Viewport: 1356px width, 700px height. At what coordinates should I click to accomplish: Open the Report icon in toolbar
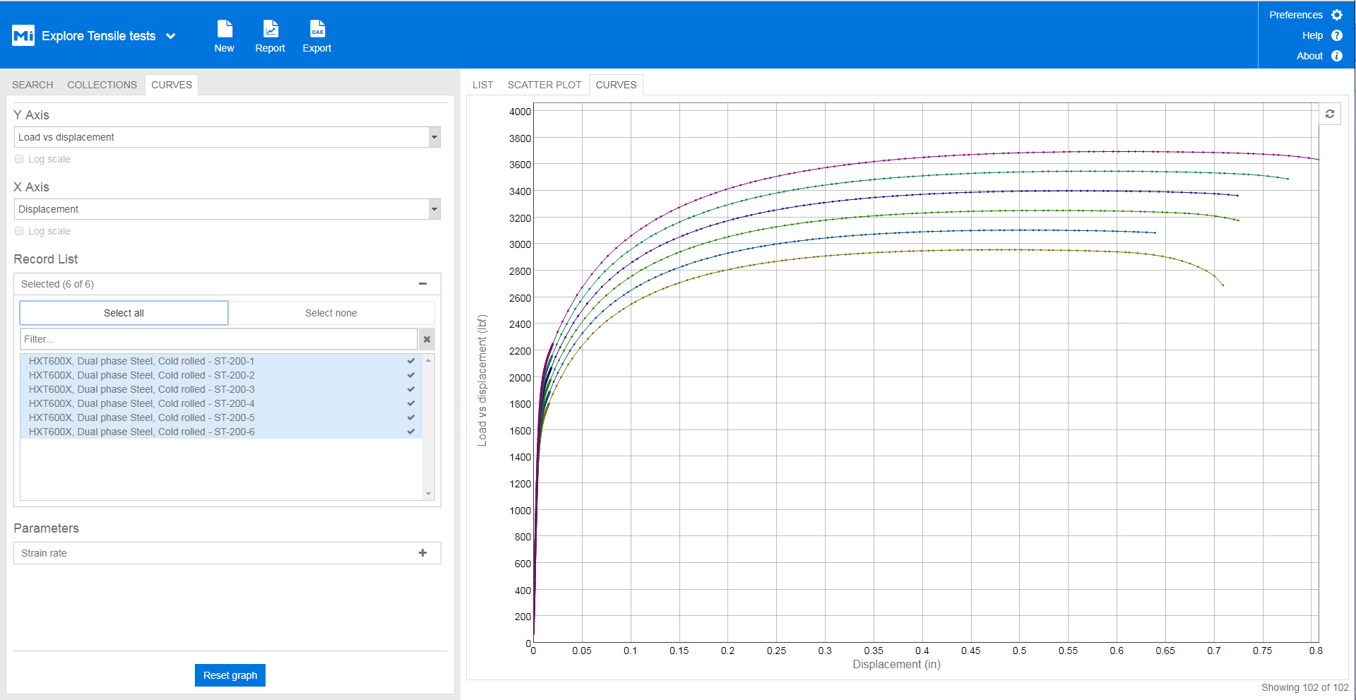click(x=270, y=29)
